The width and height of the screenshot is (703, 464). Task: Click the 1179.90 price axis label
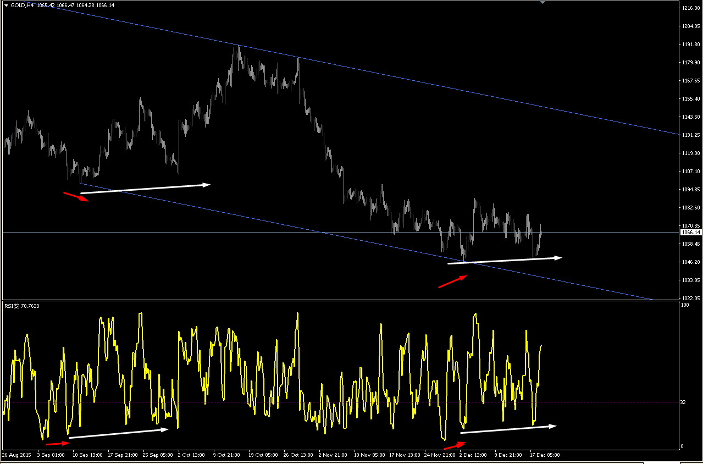click(x=690, y=63)
